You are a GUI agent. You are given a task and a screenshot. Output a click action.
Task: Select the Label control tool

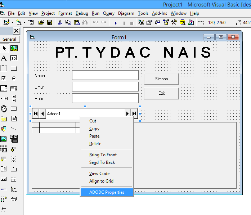4,58
